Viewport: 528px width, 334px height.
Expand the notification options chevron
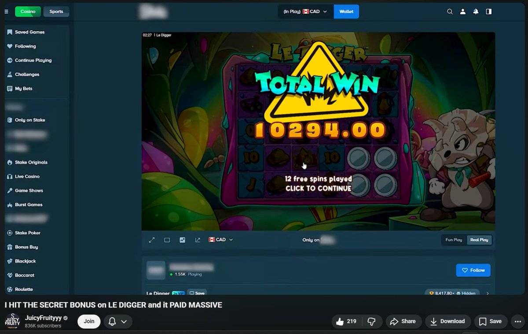pyautogui.click(x=124, y=322)
